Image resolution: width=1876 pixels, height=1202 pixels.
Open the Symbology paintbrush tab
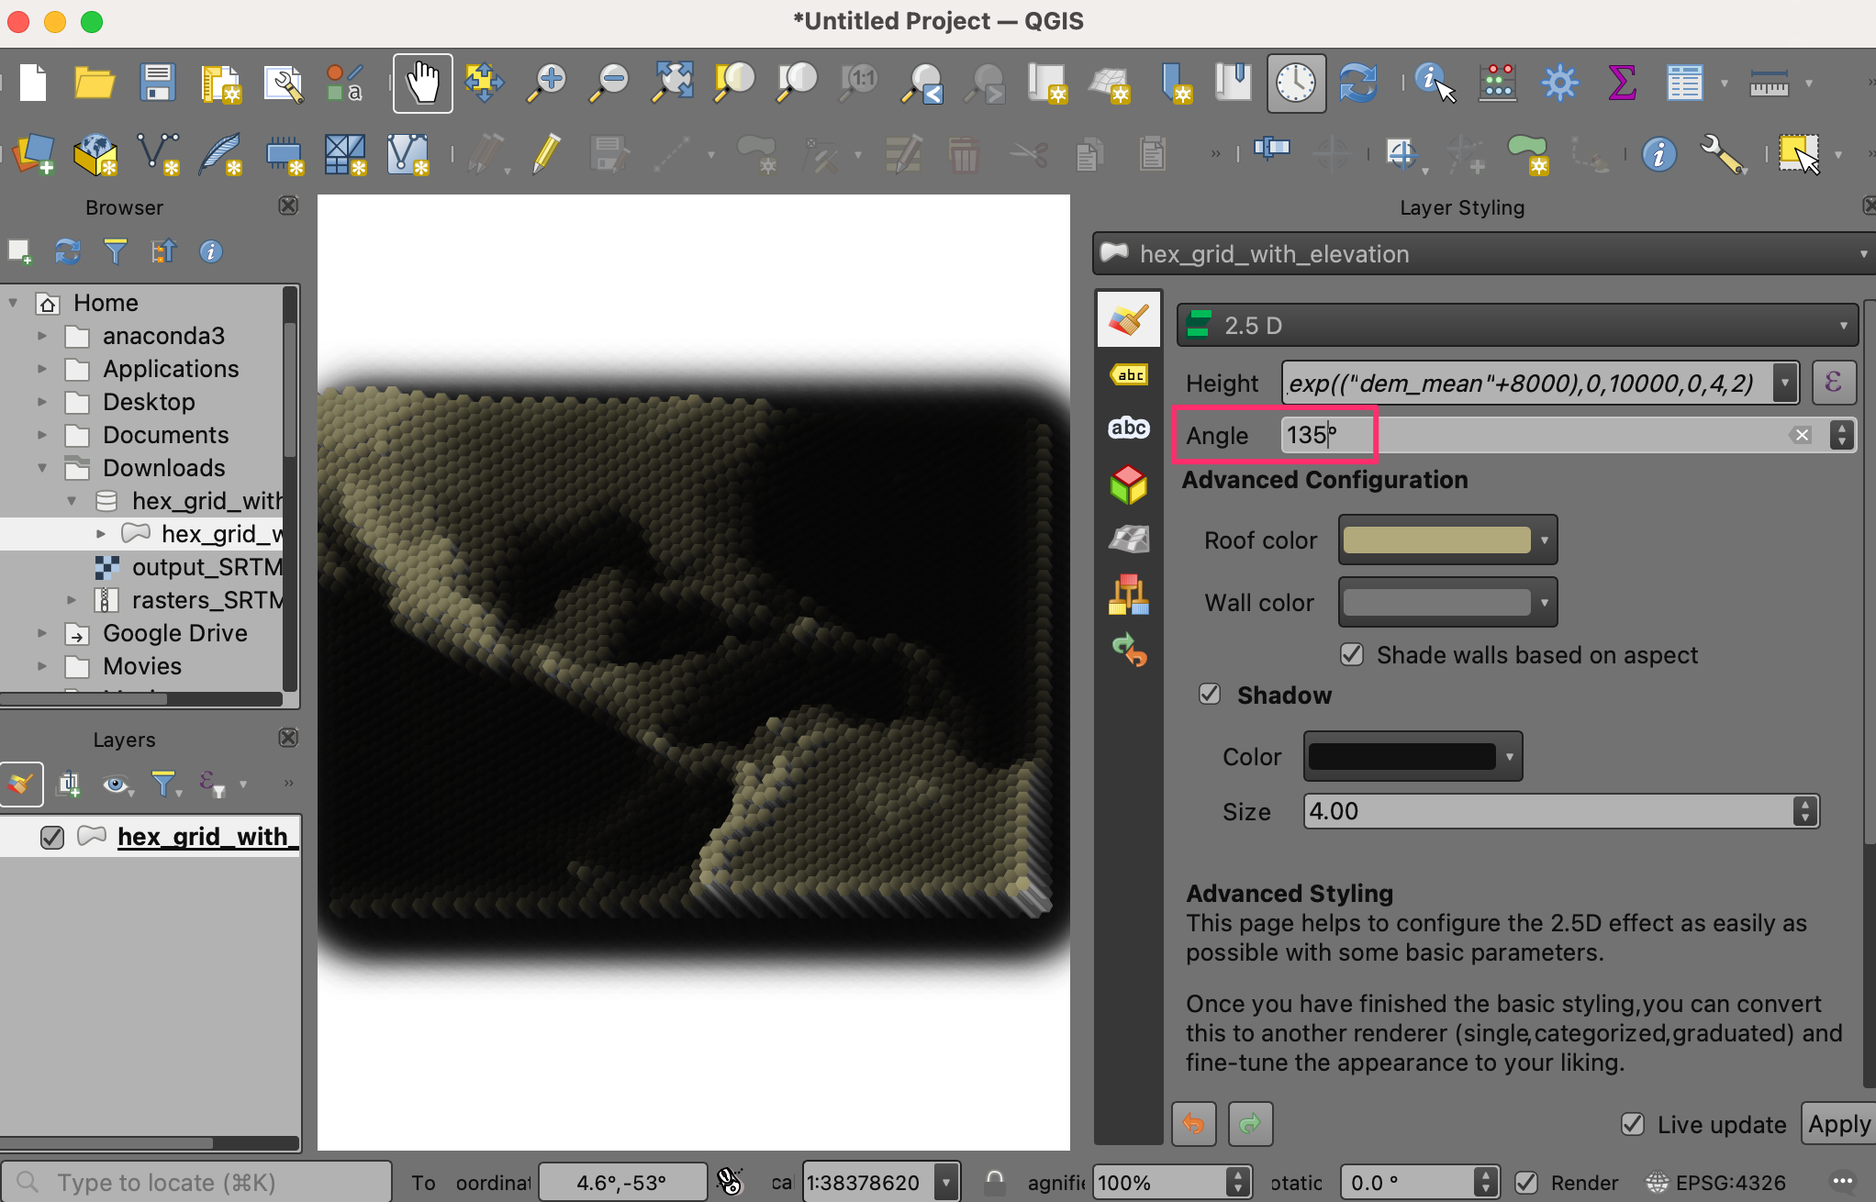[1128, 320]
